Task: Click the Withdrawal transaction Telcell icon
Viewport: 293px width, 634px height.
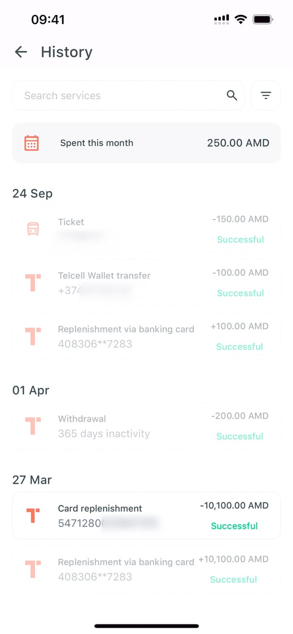Action: pyautogui.click(x=33, y=426)
